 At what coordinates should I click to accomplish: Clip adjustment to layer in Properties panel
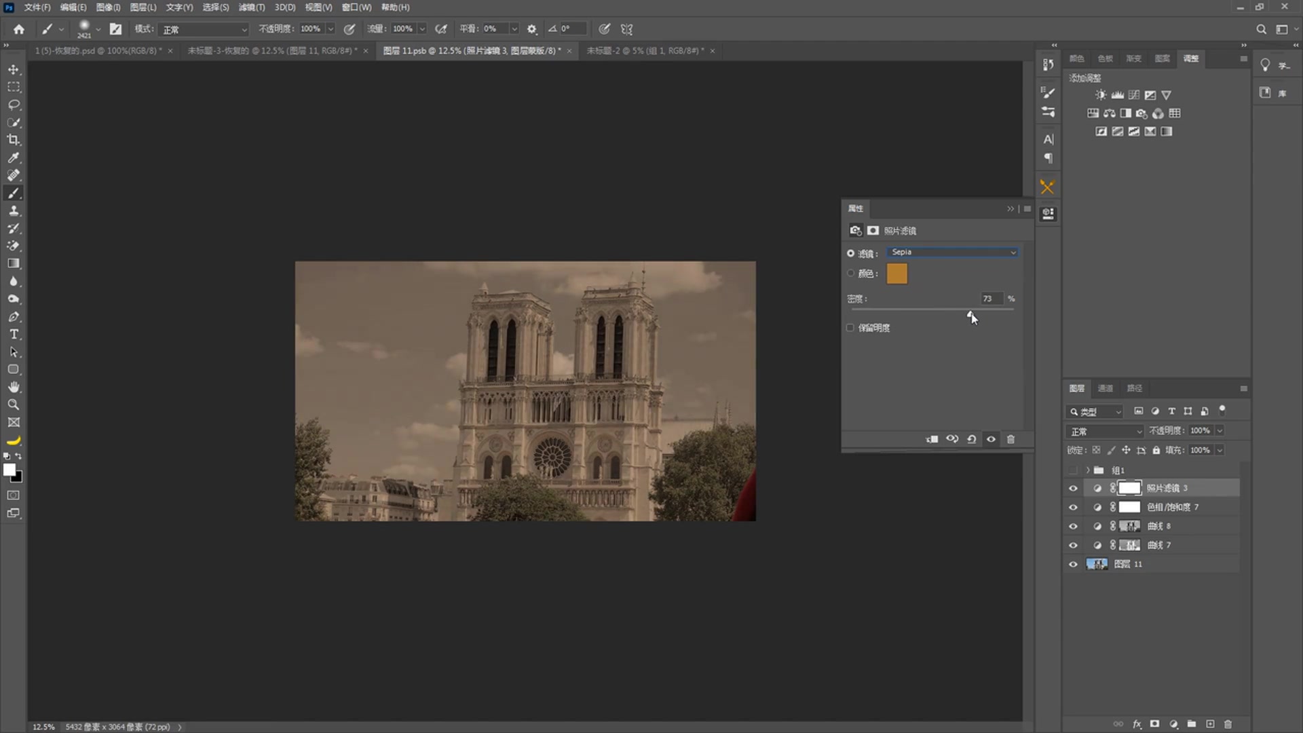point(932,439)
